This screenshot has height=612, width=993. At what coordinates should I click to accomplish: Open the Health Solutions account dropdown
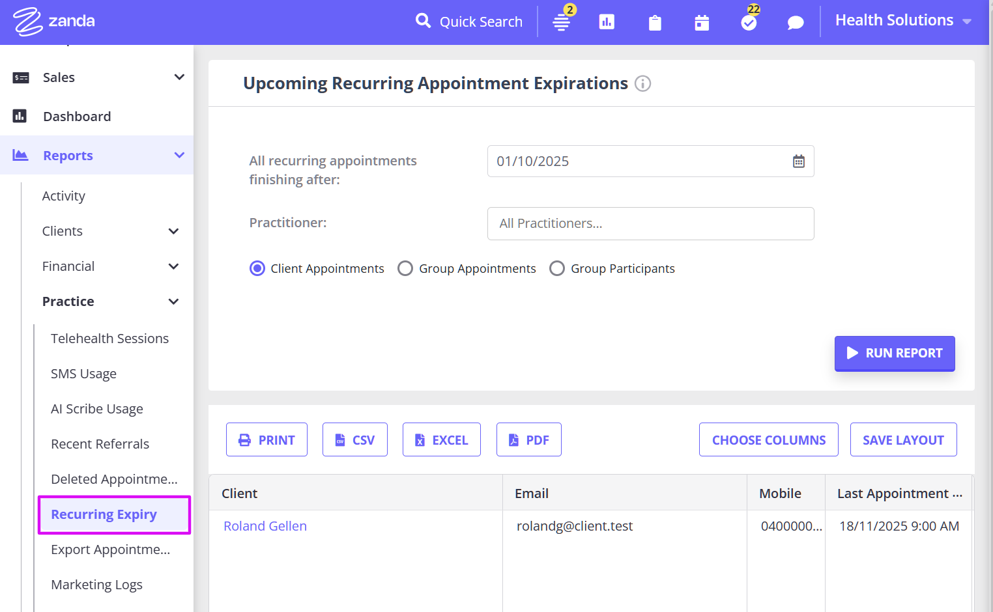tap(903, 21)
